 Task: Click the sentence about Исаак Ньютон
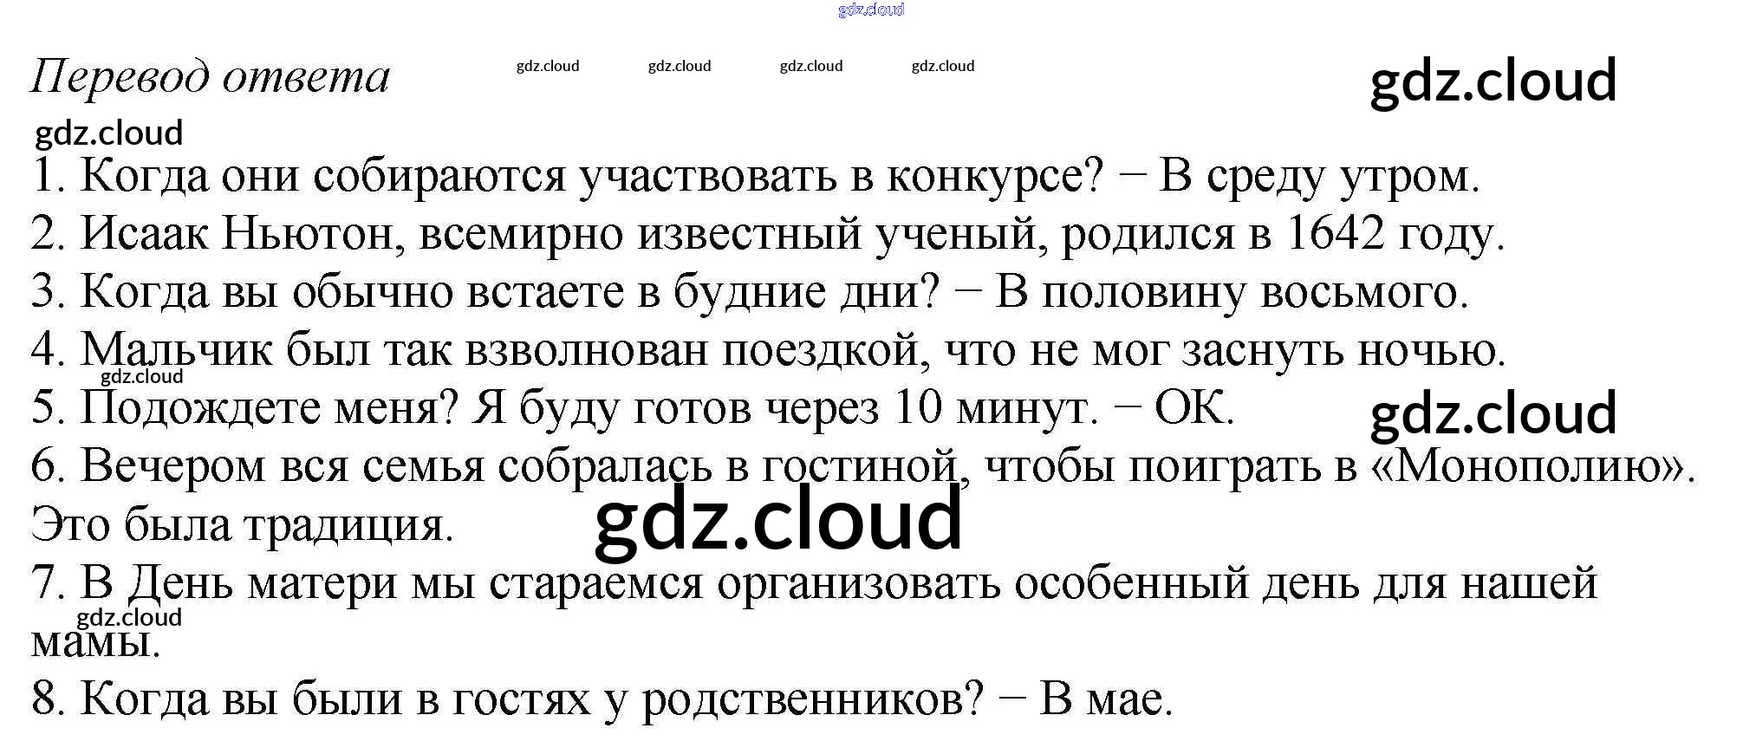(x=767, y=234)
